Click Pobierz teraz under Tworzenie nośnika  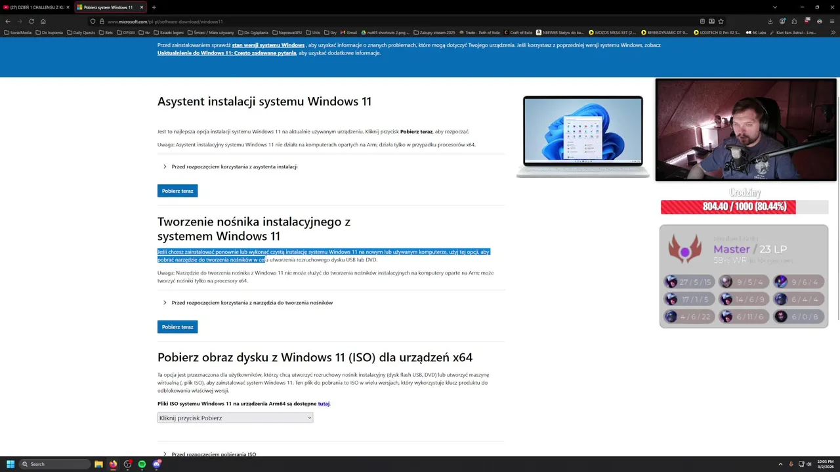coord(177,327)
